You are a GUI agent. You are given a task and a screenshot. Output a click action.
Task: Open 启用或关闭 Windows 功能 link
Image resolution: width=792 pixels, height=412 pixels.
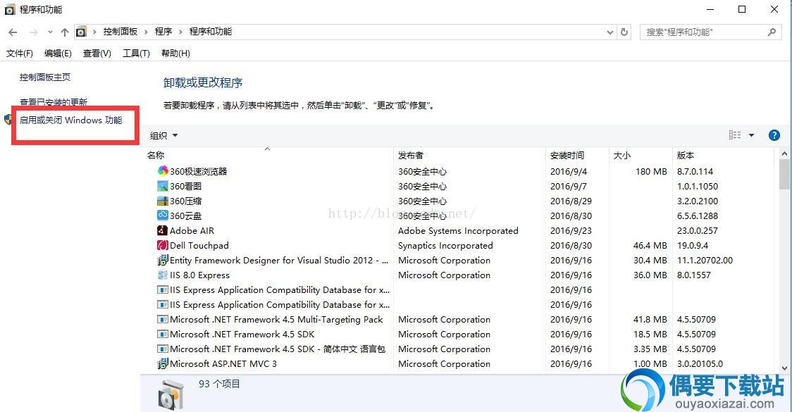70,120
